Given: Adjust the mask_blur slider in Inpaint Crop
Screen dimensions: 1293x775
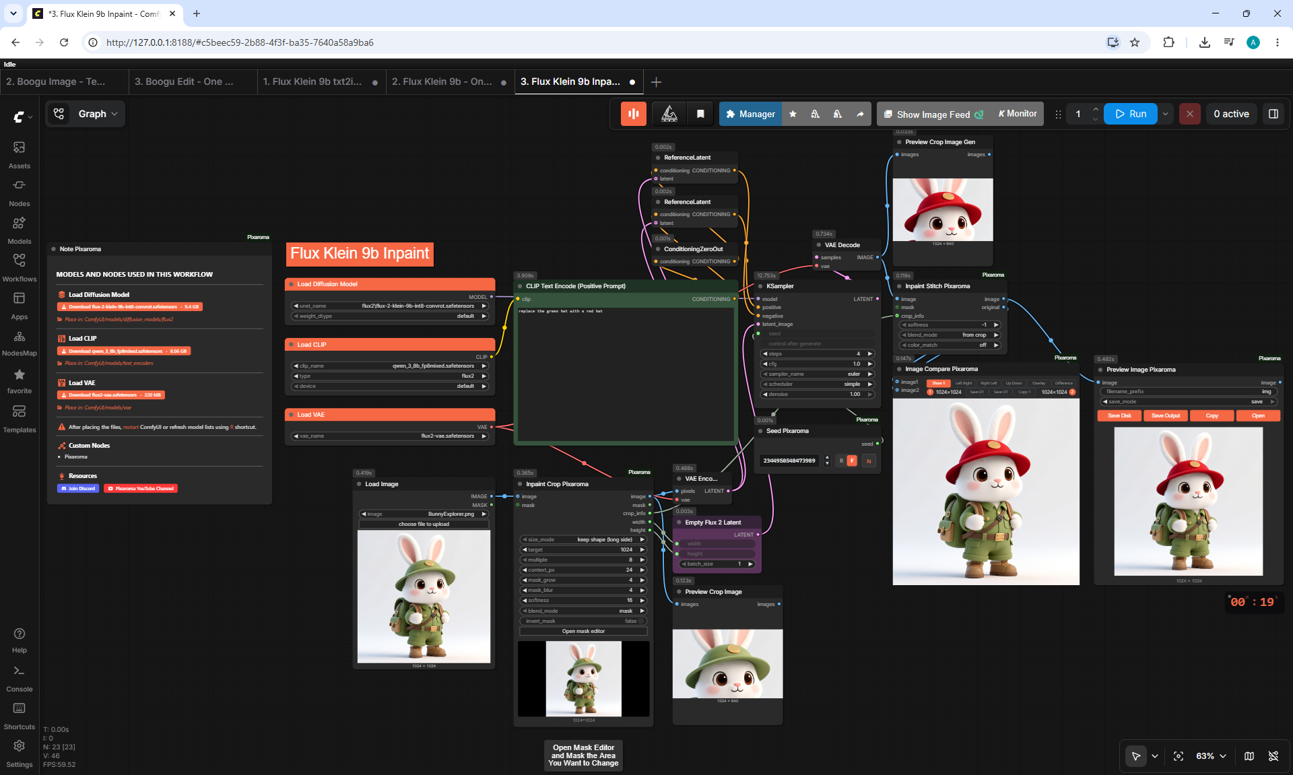Looking at the screenshot, I should 583,590.
